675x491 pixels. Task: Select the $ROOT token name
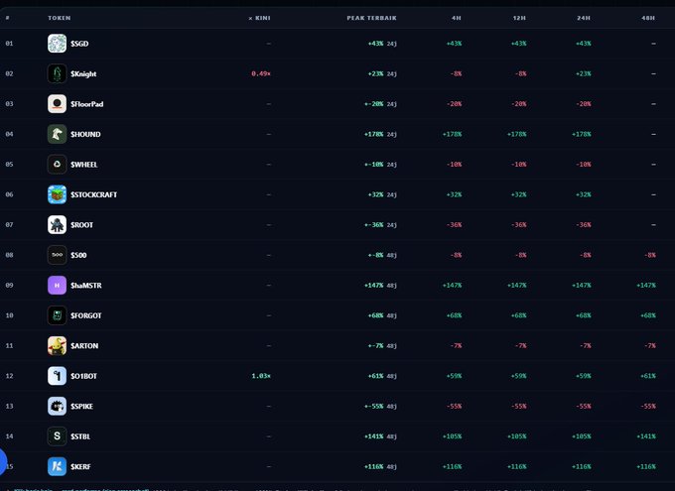(81, 224)
